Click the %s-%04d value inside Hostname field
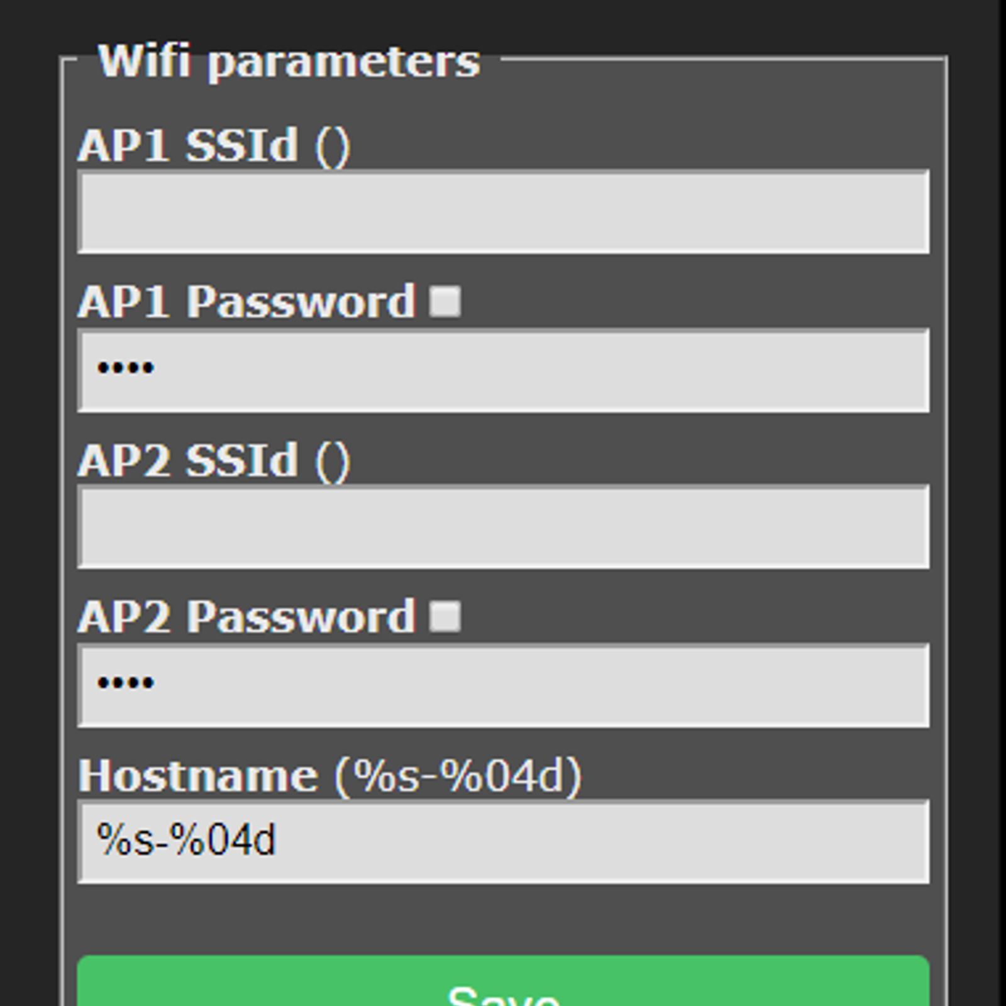This screenshot has width=1006, height=1006. (186, 840)
